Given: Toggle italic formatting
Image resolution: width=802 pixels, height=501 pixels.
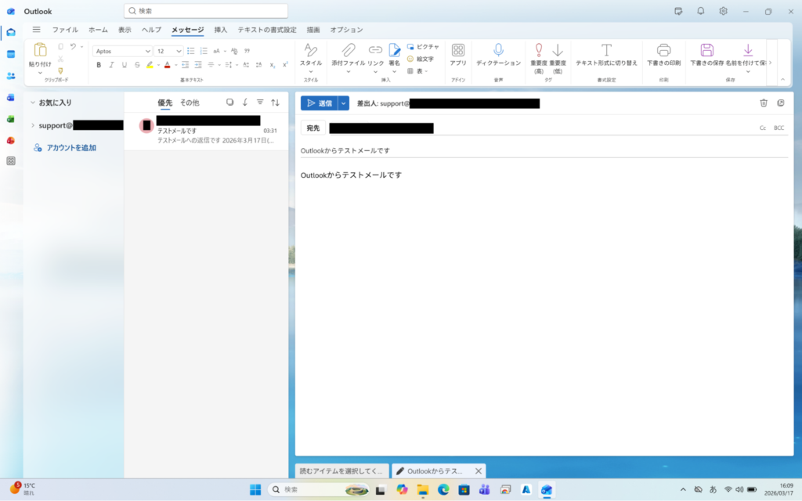Looking at the screenshot, I should coord(111,65).
